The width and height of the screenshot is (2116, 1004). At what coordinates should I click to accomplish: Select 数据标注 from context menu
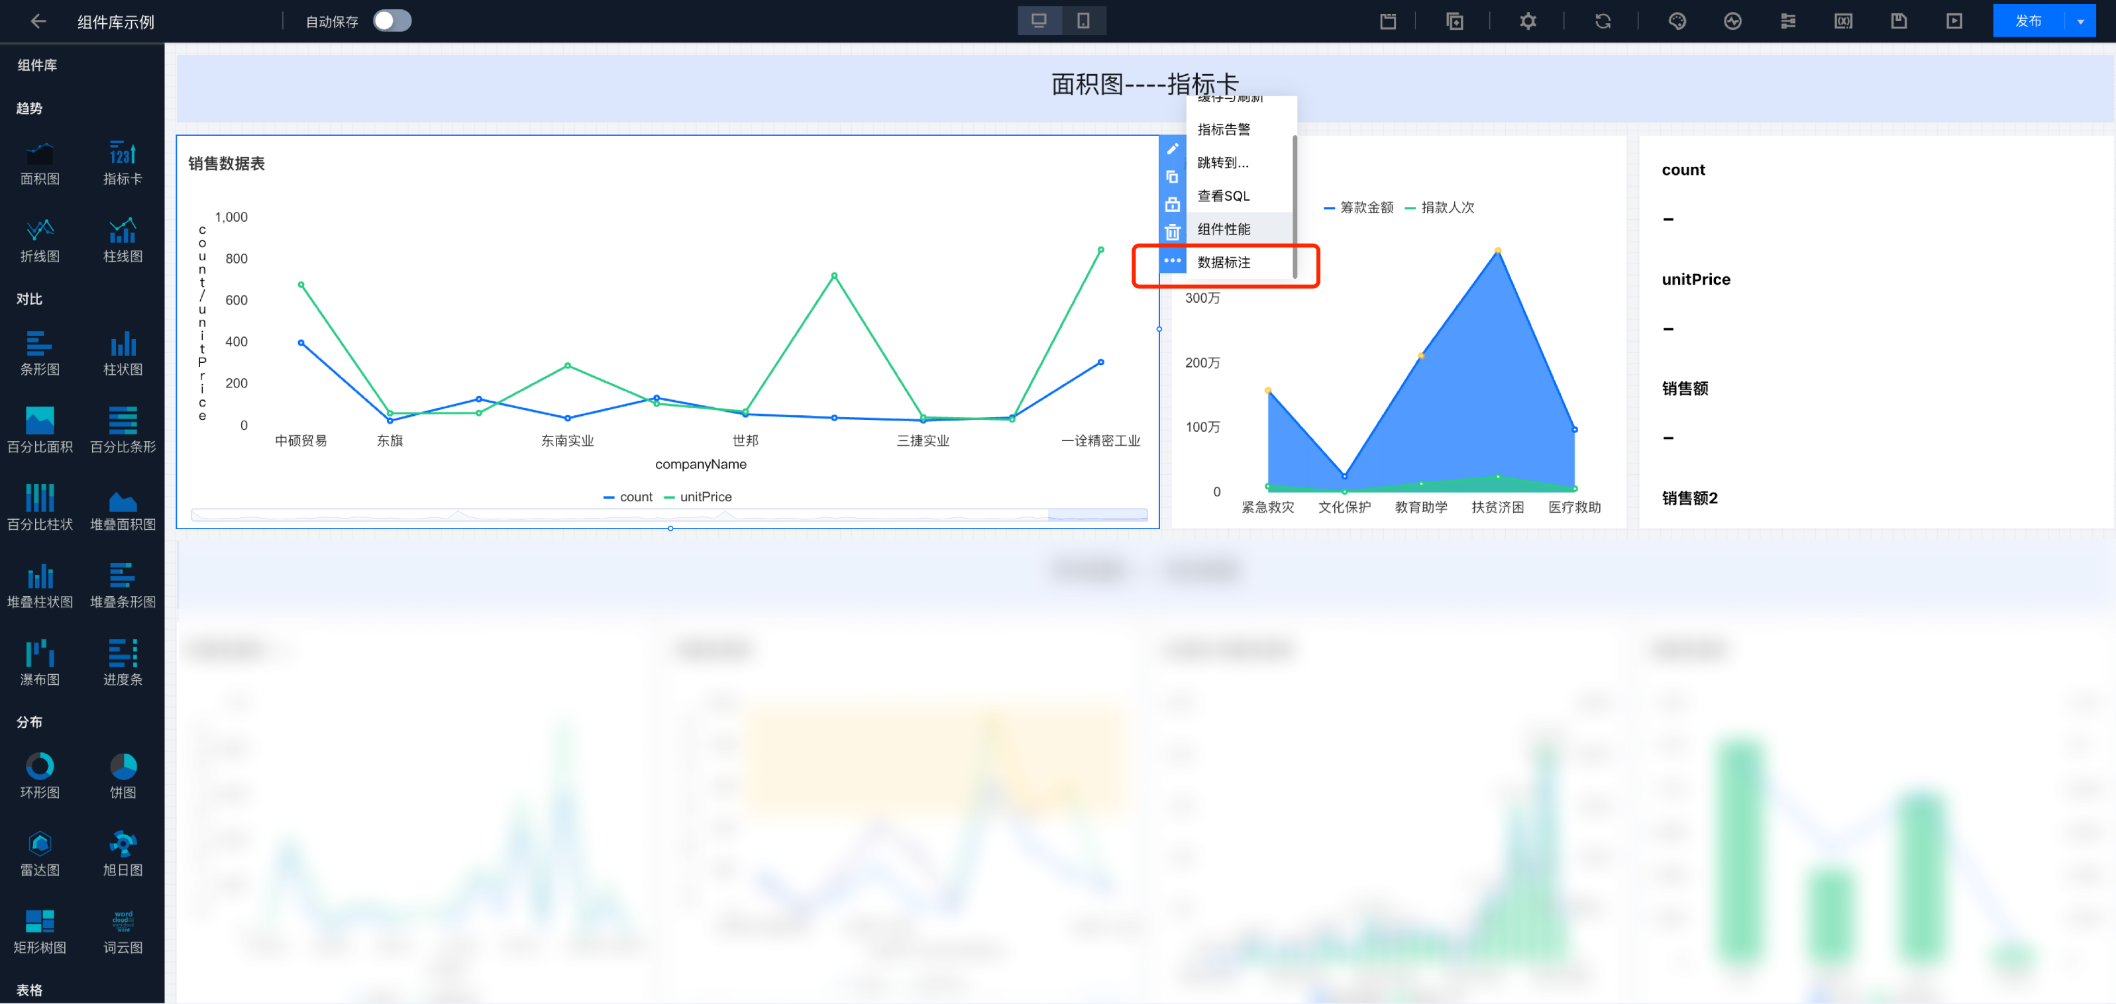(1223, 263)
